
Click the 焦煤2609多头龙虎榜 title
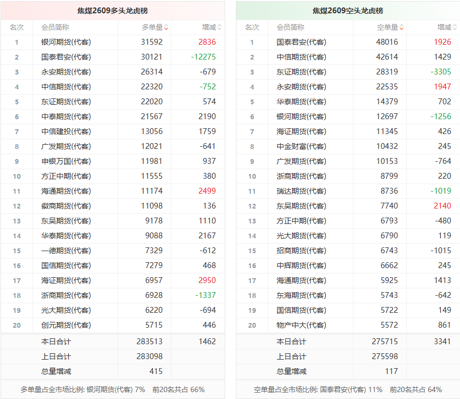[113, 11]
